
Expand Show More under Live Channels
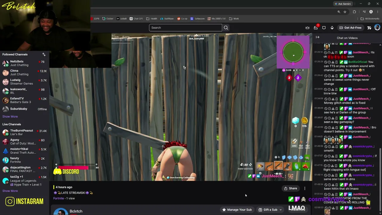10,191
